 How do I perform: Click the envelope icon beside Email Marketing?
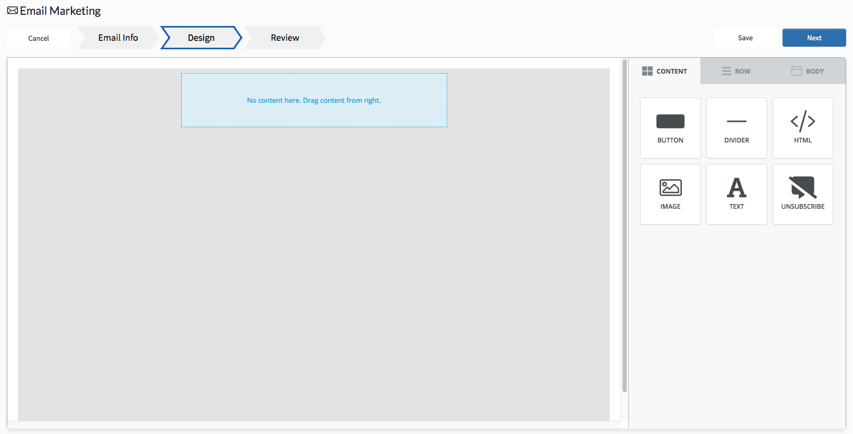12,11
